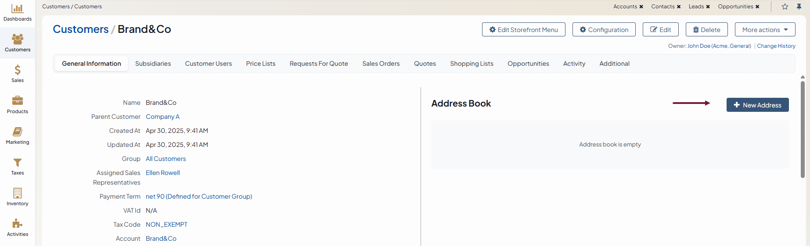Open Activities puzzle icon in sidebar
810x246 pixels.
tap(18, 224)
